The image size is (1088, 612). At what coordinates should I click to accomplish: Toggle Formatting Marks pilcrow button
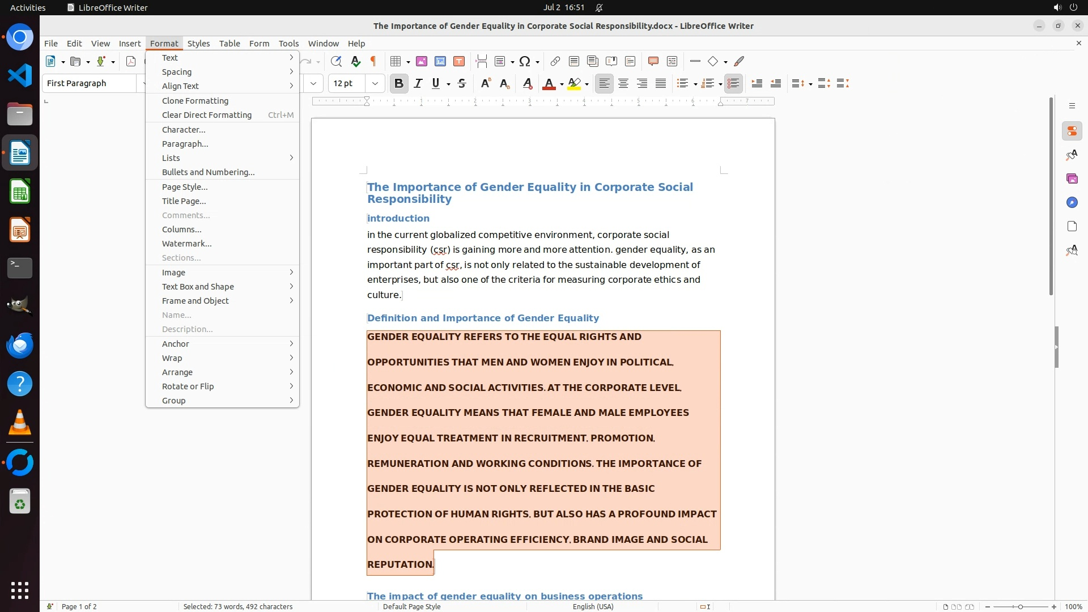point(373,61)
